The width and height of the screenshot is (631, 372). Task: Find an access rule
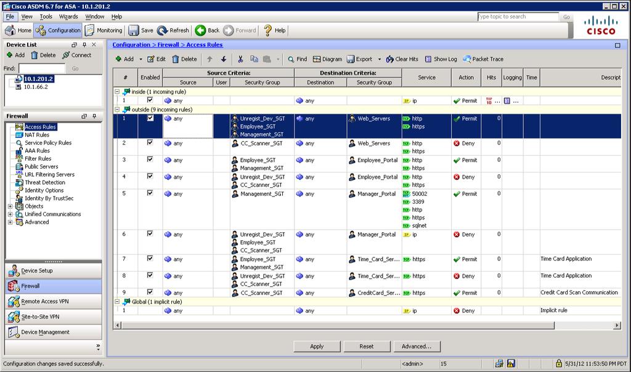click(298, 59)
